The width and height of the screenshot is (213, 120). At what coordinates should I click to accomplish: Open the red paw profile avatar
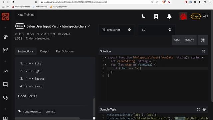coord(183,16)
